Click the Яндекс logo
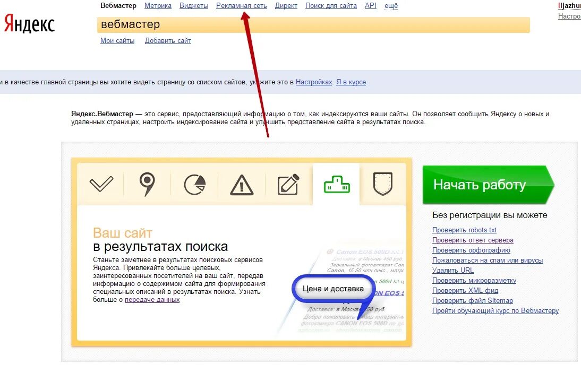The width and height of the screenshot is (581, 365). coord(29,23)
